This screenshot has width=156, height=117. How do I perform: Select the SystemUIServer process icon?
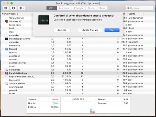tap(6, 84)
